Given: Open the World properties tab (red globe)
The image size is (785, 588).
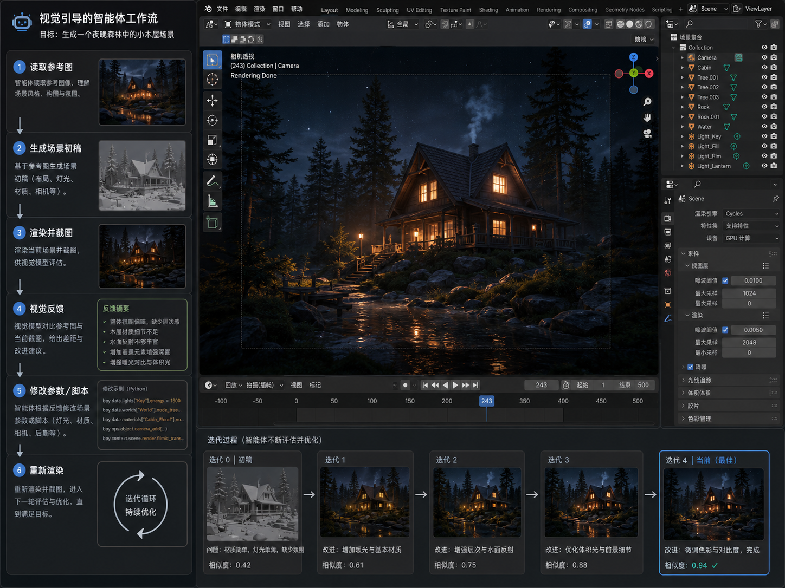Looking at the screenshot, I should [x=668, y=273].
